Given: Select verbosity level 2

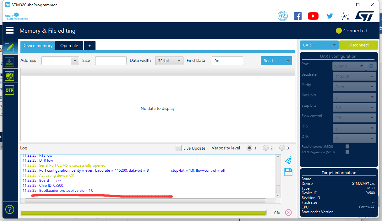Looking at the screenshot, I should pos(266,148).
